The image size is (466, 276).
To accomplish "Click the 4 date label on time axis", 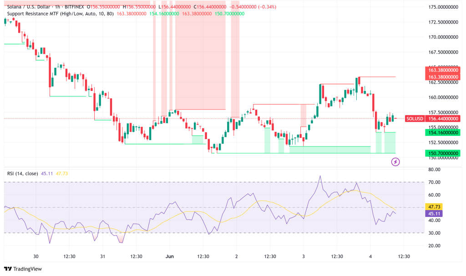I will tap(370, 256).
